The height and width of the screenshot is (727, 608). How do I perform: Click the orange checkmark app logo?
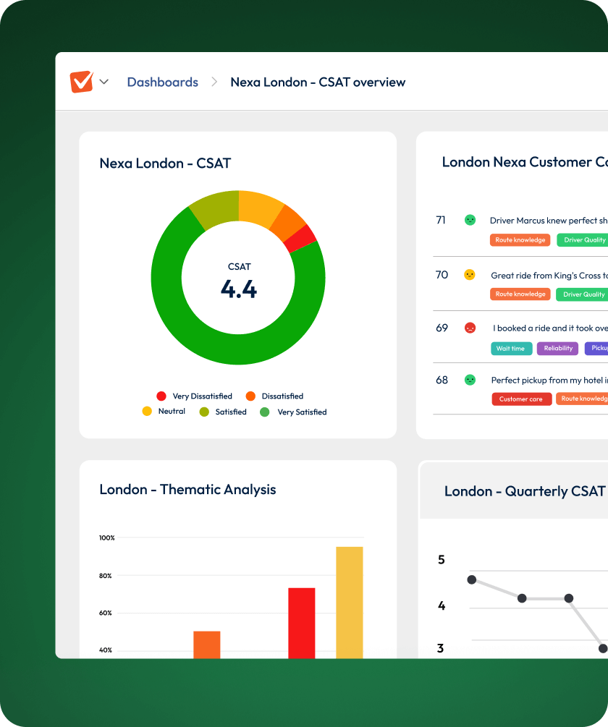[x=81, y=82]
